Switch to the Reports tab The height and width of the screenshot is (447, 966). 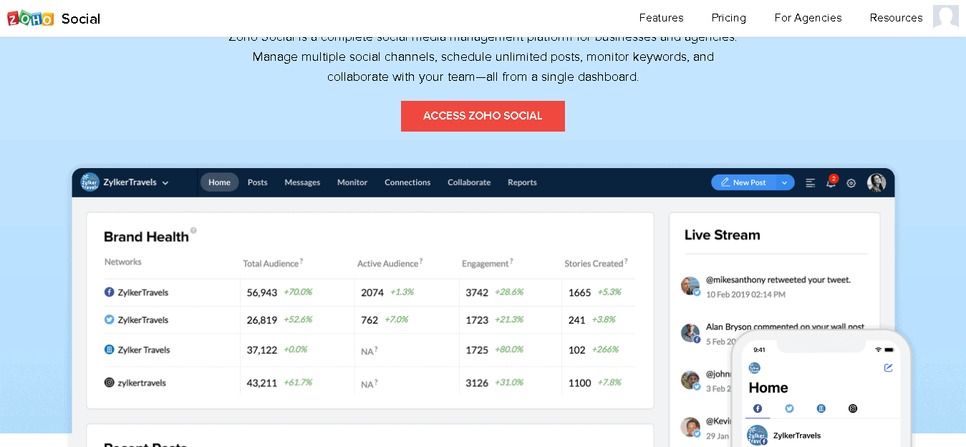click(522, 182)
